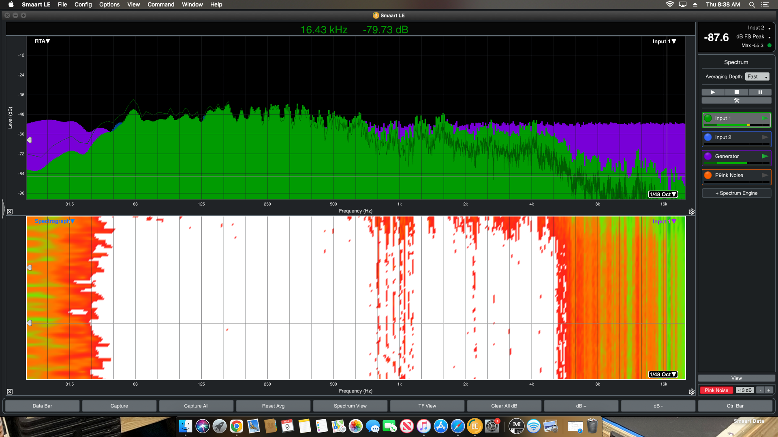
Task: Open RTA 1/48 Oct banding dropdown
Action: pos(663,194)
